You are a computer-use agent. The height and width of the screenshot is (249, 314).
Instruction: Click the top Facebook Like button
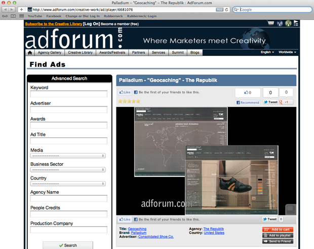[125, 92]
